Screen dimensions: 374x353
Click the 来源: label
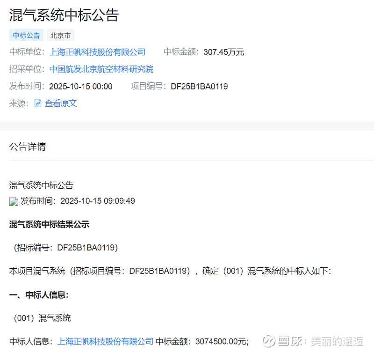(19, 103)
